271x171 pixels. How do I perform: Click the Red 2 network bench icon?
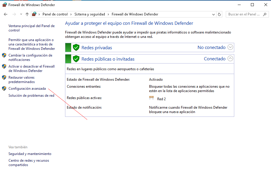tap(151, 98)
